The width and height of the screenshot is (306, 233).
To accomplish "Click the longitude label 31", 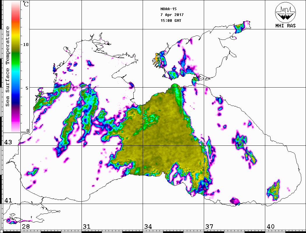I will click(87, 227).
